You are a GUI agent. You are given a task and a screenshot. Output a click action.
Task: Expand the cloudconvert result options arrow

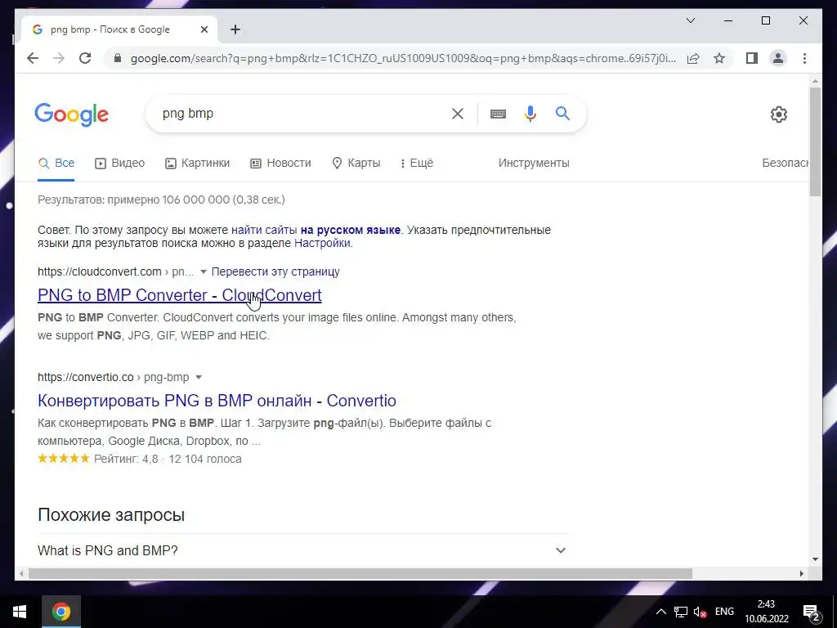pos(203,271)
